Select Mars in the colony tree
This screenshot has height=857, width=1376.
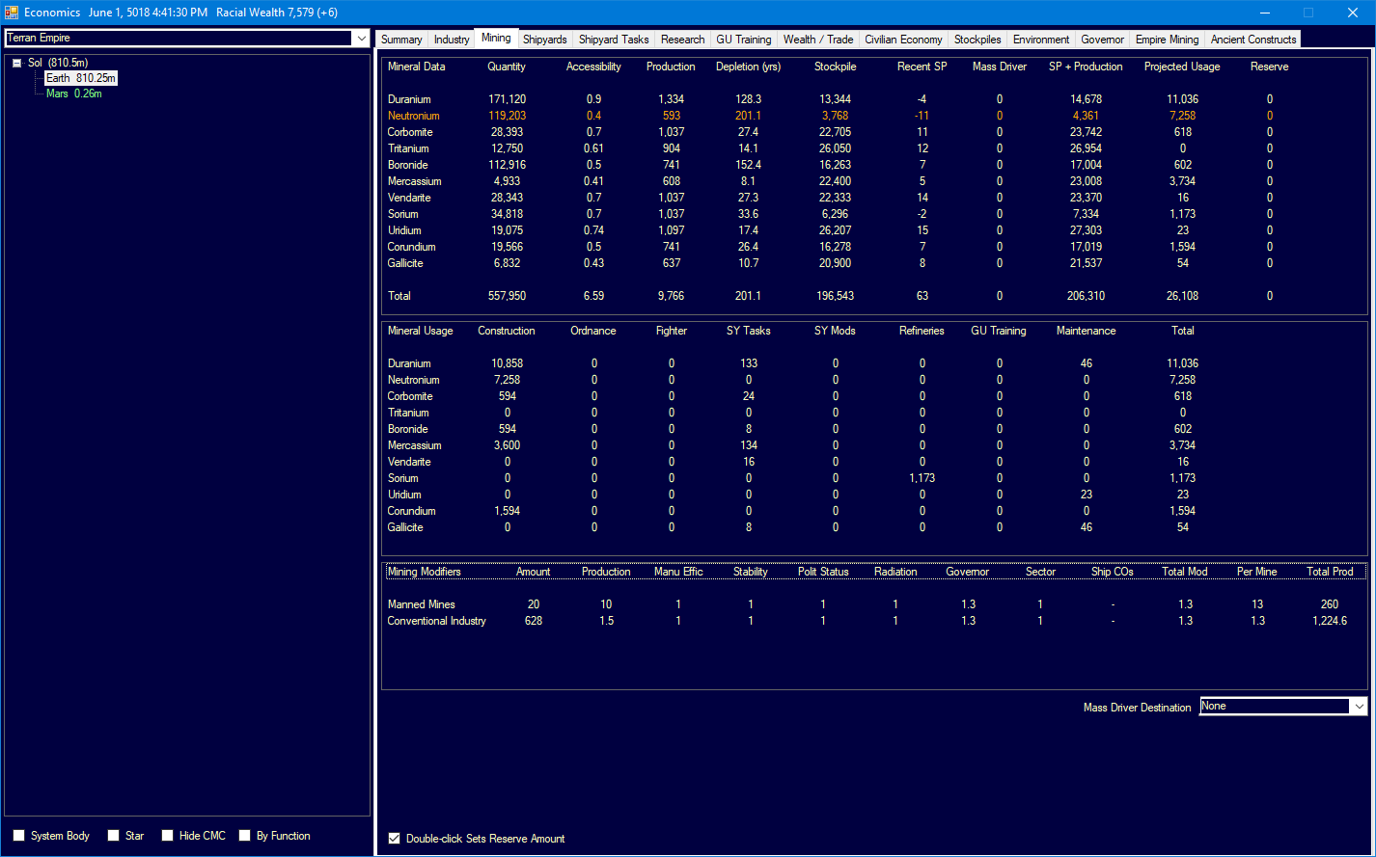pos(74,94)
